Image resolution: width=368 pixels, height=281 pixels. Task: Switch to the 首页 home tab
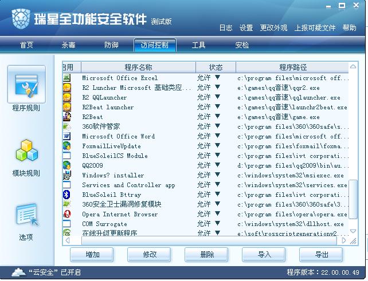pos(26,45)
